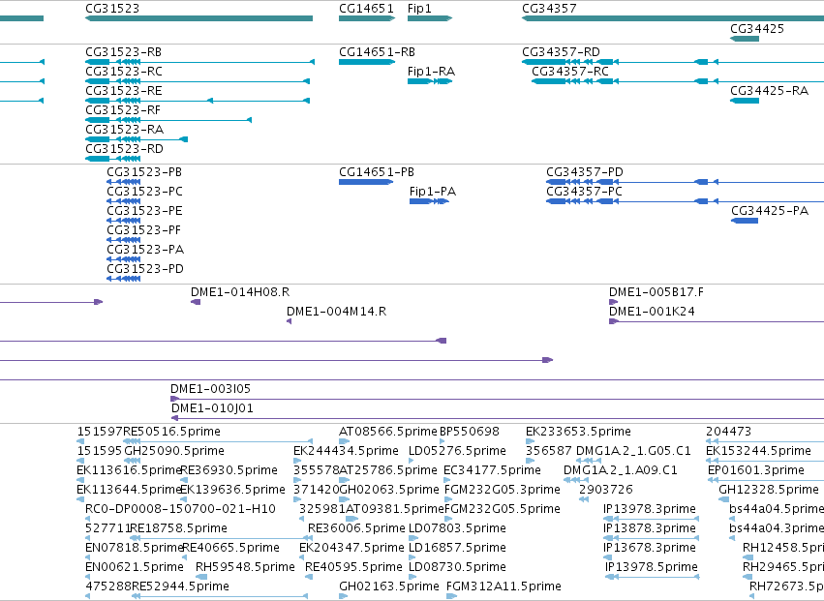The image size is (824, 601).
Task: Click BAC end DME1-005B17.F
Action: [656, 292]
